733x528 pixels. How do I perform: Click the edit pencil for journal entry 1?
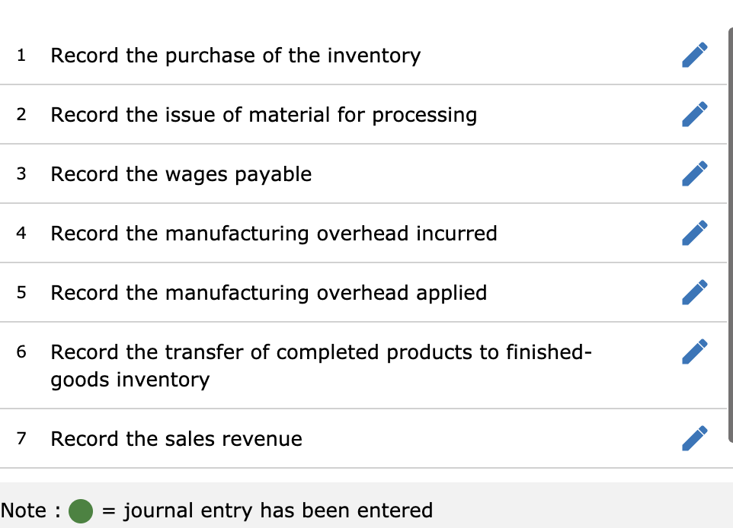point(695,54)
